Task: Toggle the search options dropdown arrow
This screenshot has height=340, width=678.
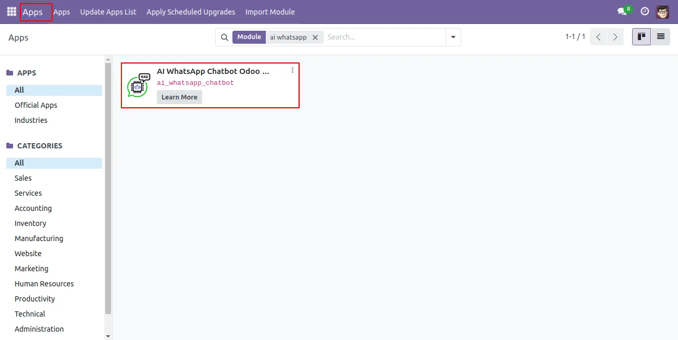Action: tap(453, 37)
